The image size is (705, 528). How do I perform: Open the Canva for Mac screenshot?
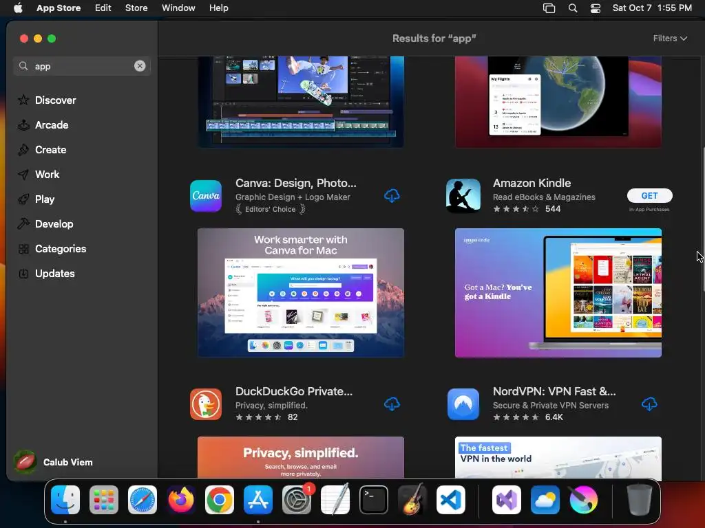301,293
